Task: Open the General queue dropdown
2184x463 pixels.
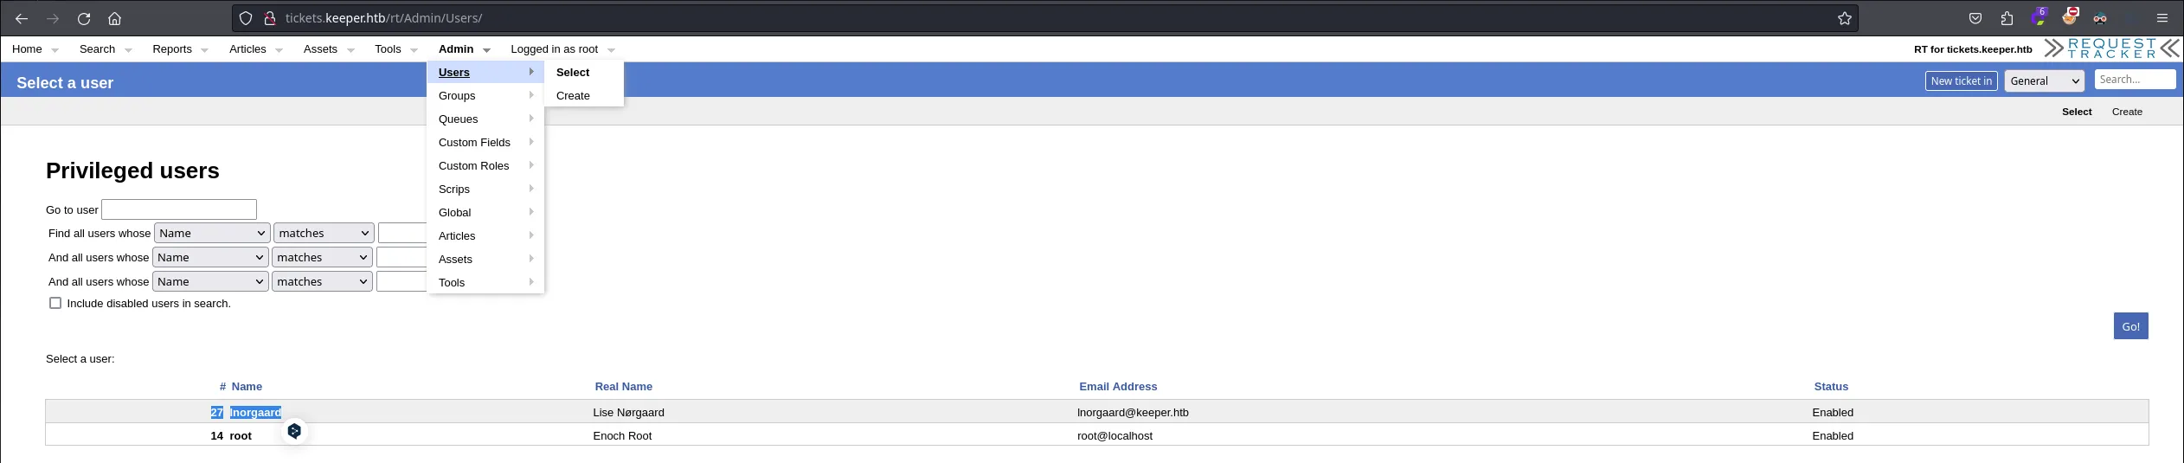Action: pyautogui.click(x=2044, y=80)
